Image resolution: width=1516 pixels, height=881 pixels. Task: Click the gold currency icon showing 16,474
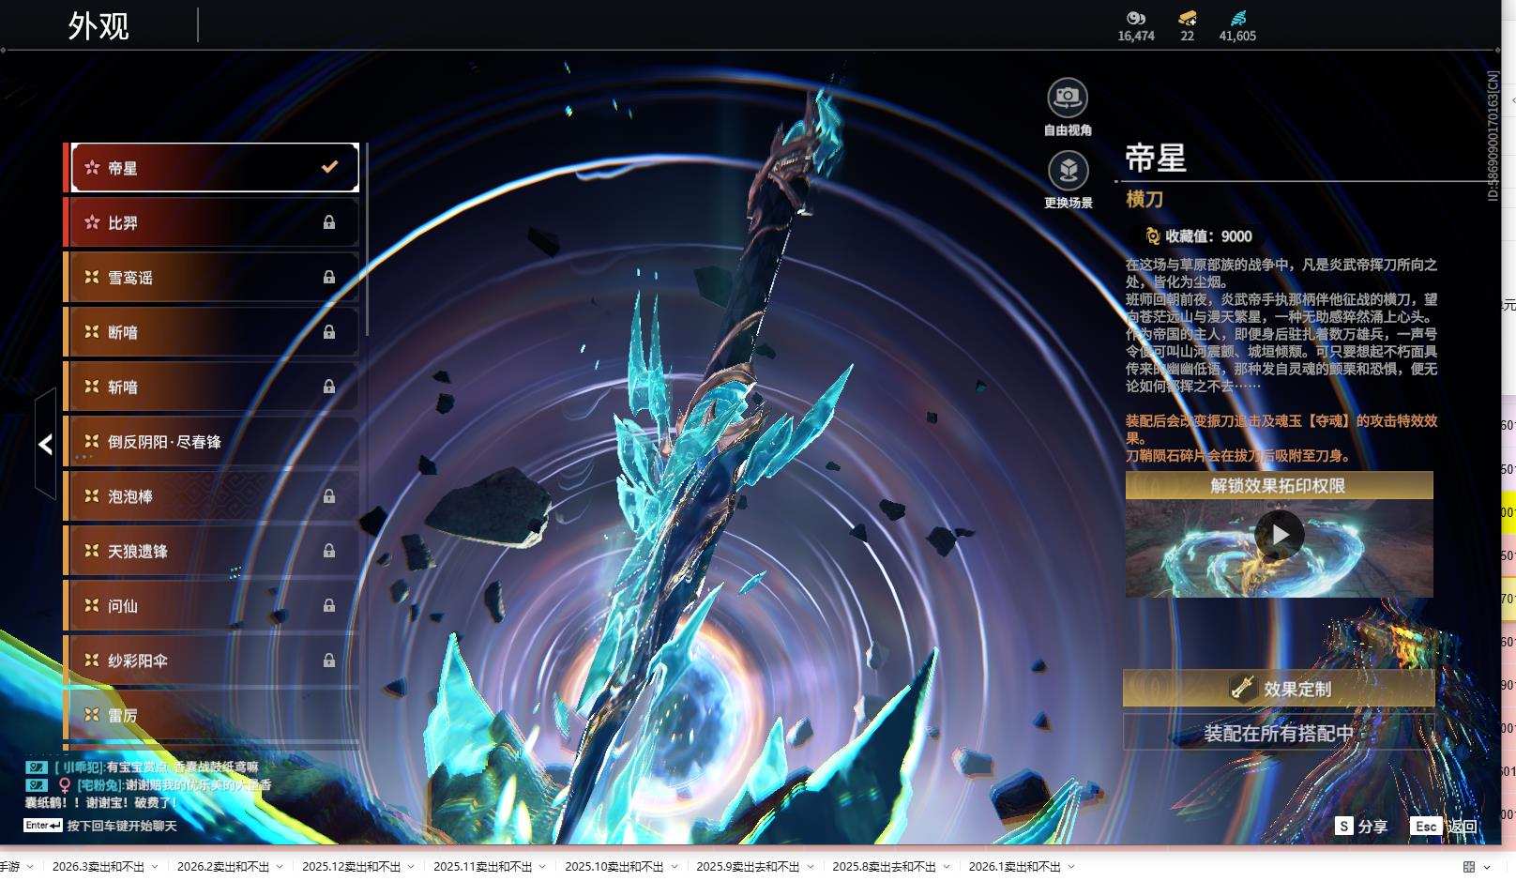pyautogui.click(x=1135, y=18)
